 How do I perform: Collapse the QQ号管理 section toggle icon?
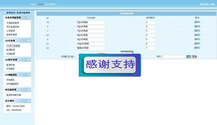[29, 40]
